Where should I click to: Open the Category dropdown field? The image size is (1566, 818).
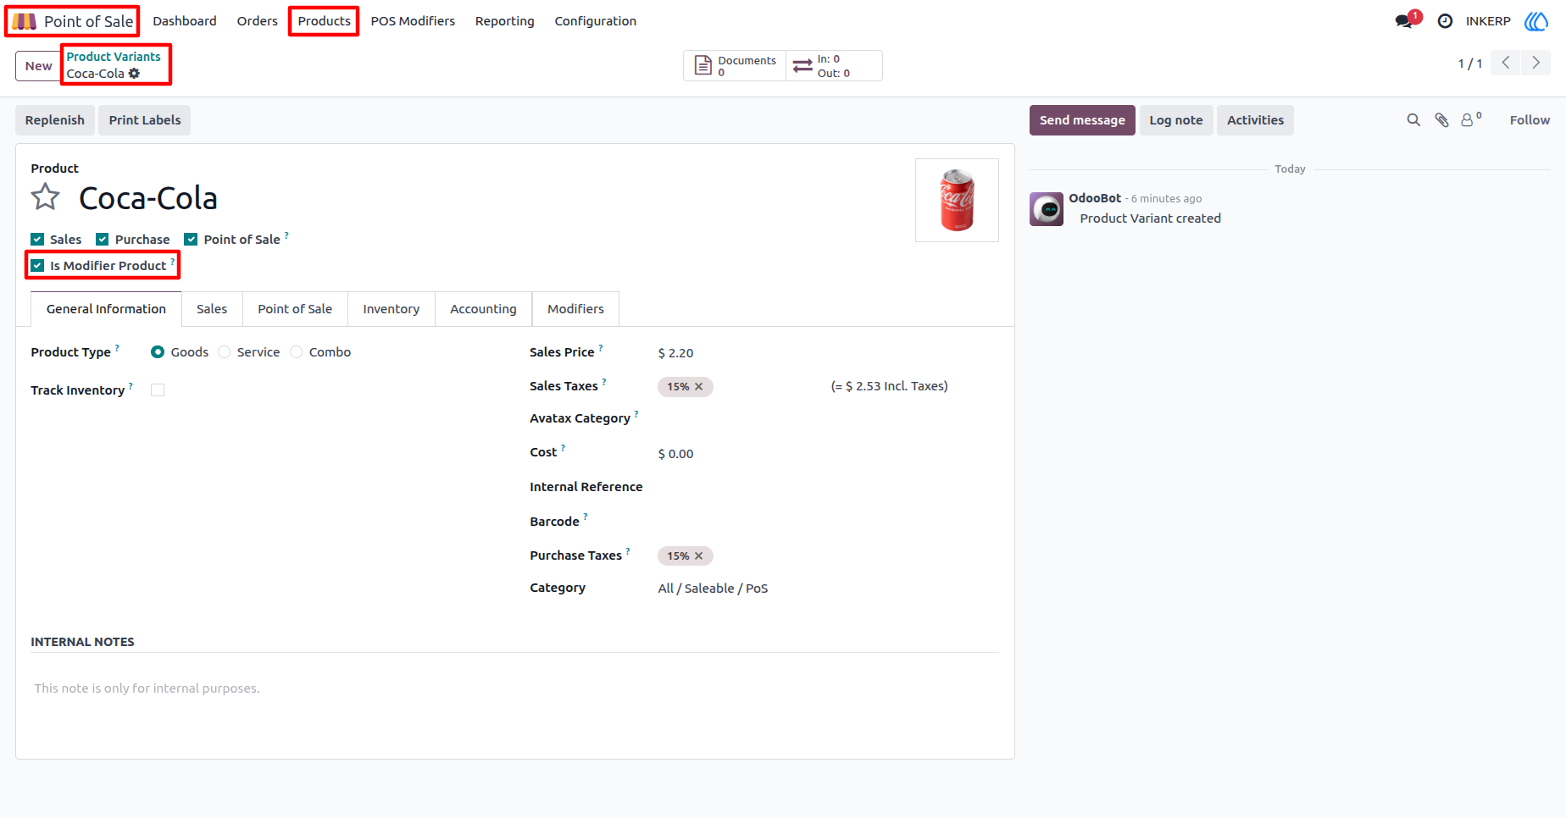tap(828, 589)
